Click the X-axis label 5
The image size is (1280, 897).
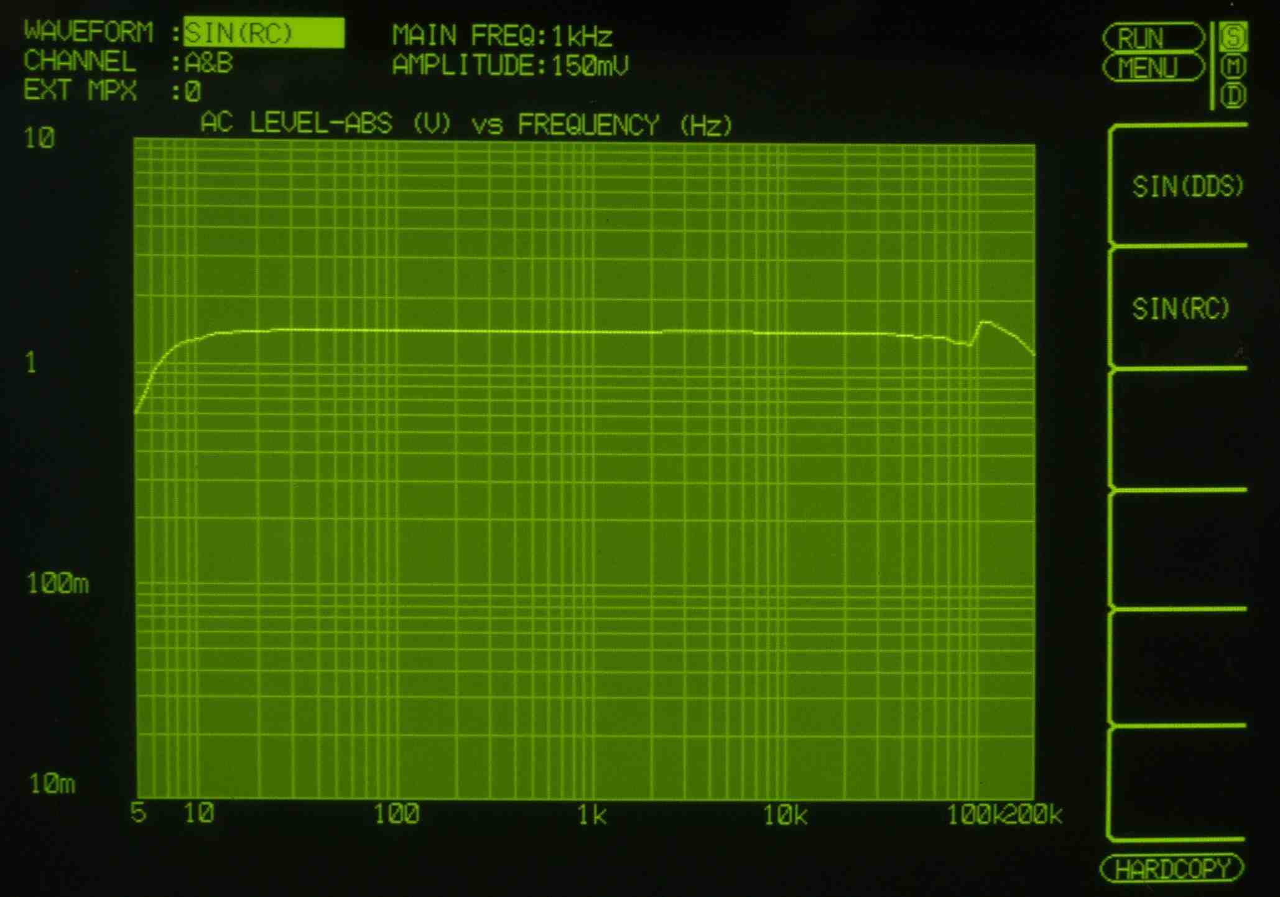tap(139, 813)
